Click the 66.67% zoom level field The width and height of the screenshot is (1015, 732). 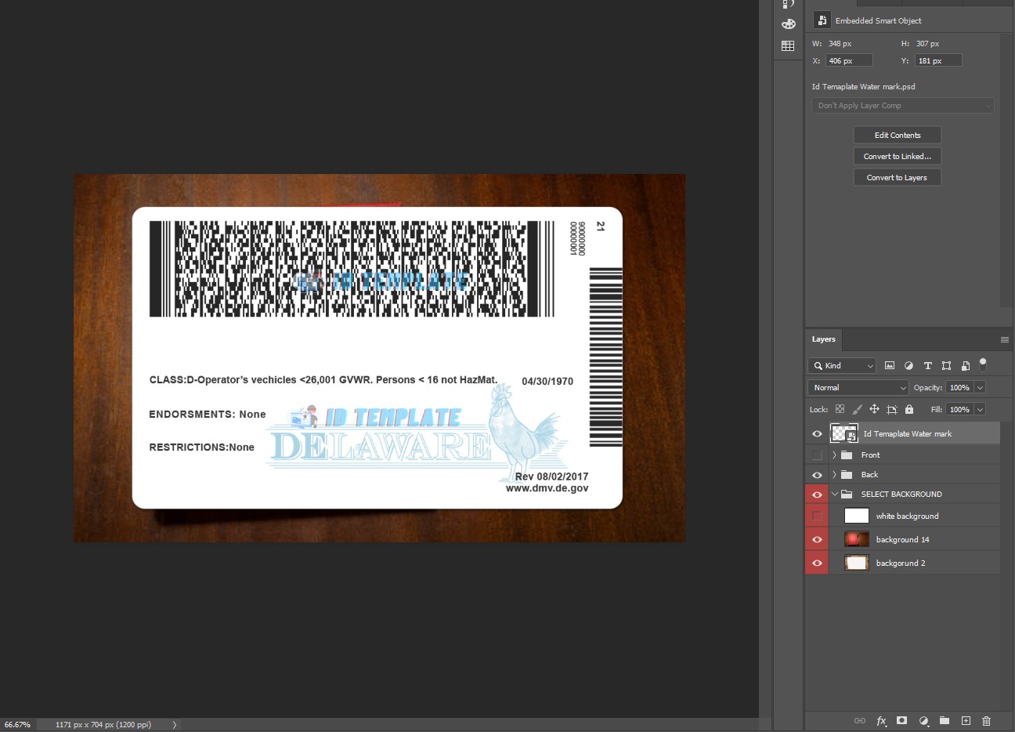(17, 725)
